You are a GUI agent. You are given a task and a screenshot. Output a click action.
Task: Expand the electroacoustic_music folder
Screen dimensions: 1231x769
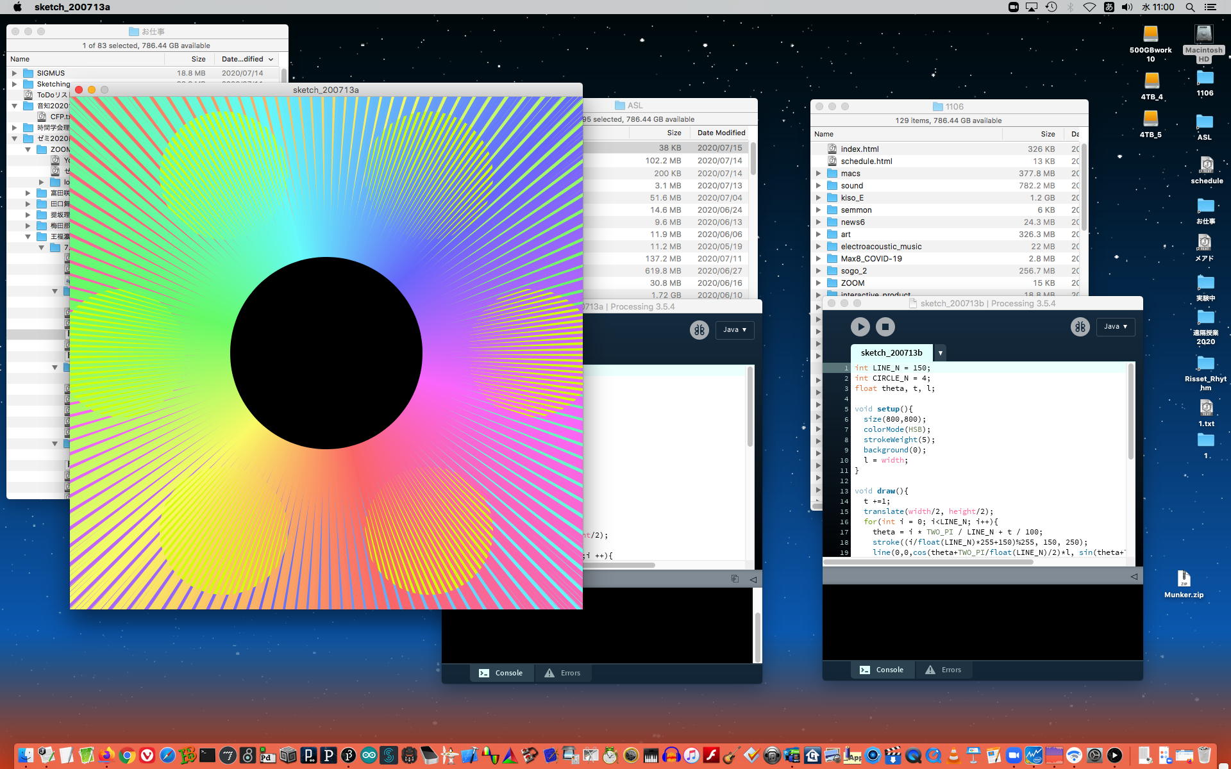(x=818, y=247)
